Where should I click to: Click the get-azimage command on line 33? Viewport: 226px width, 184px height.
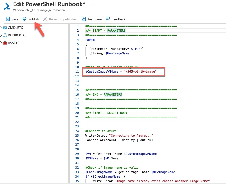coord(128,172)
